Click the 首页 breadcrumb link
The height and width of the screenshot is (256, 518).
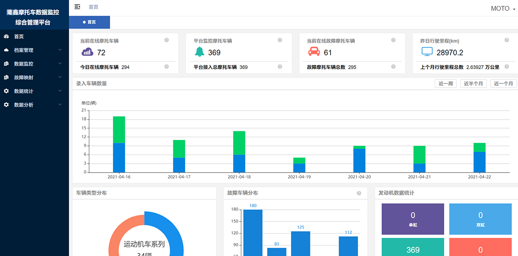(x=93, y=7)
